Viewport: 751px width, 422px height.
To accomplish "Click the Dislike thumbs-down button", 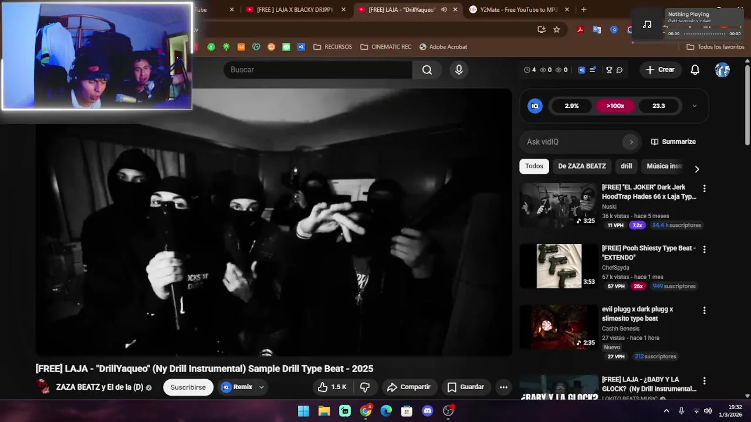I will pyautogui.click(x=365, y=387).
